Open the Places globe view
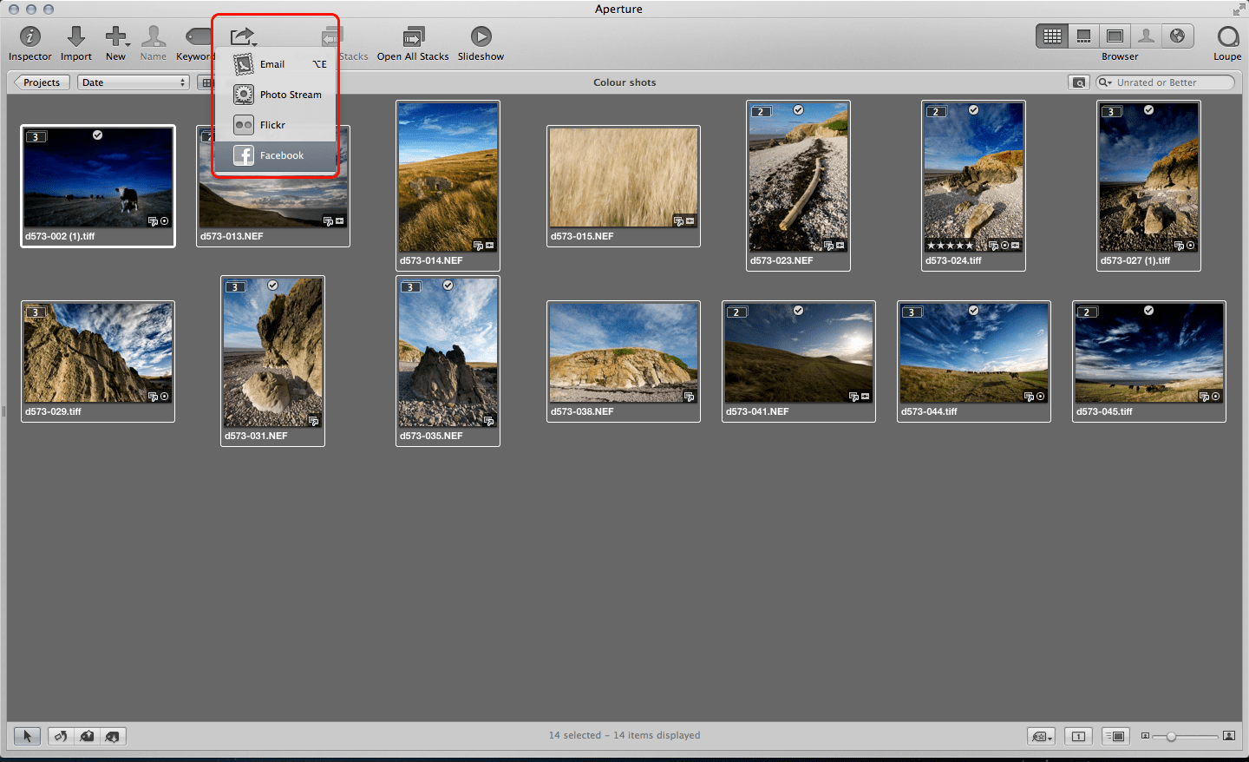 coord(1177,36)
